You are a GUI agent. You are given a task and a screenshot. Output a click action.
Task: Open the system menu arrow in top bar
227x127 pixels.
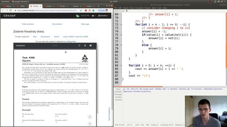click(x=225, y=1)
